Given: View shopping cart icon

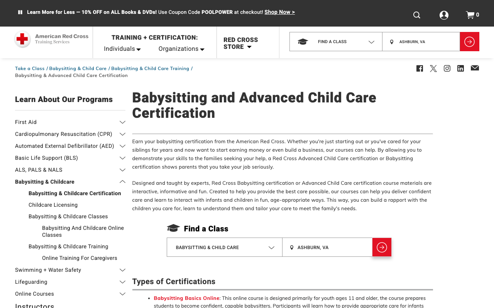Looking at the screenshot, I should pyautogui.click(x=470, y=15).
